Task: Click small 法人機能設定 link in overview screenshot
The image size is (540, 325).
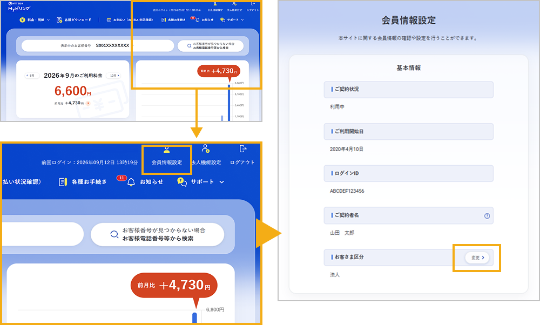Action: click(234, 10)
